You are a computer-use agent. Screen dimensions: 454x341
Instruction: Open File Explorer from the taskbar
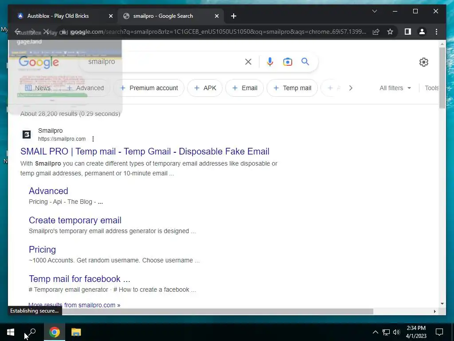pyautogui.click(x=76, y=332)
